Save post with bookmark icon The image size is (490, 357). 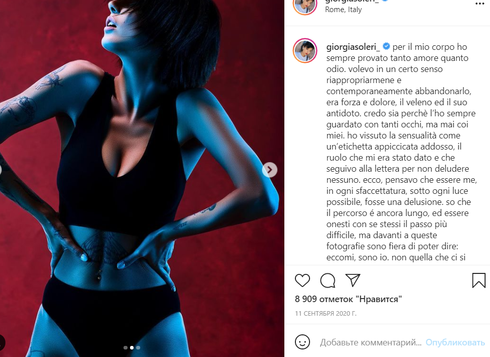(478, 280)
